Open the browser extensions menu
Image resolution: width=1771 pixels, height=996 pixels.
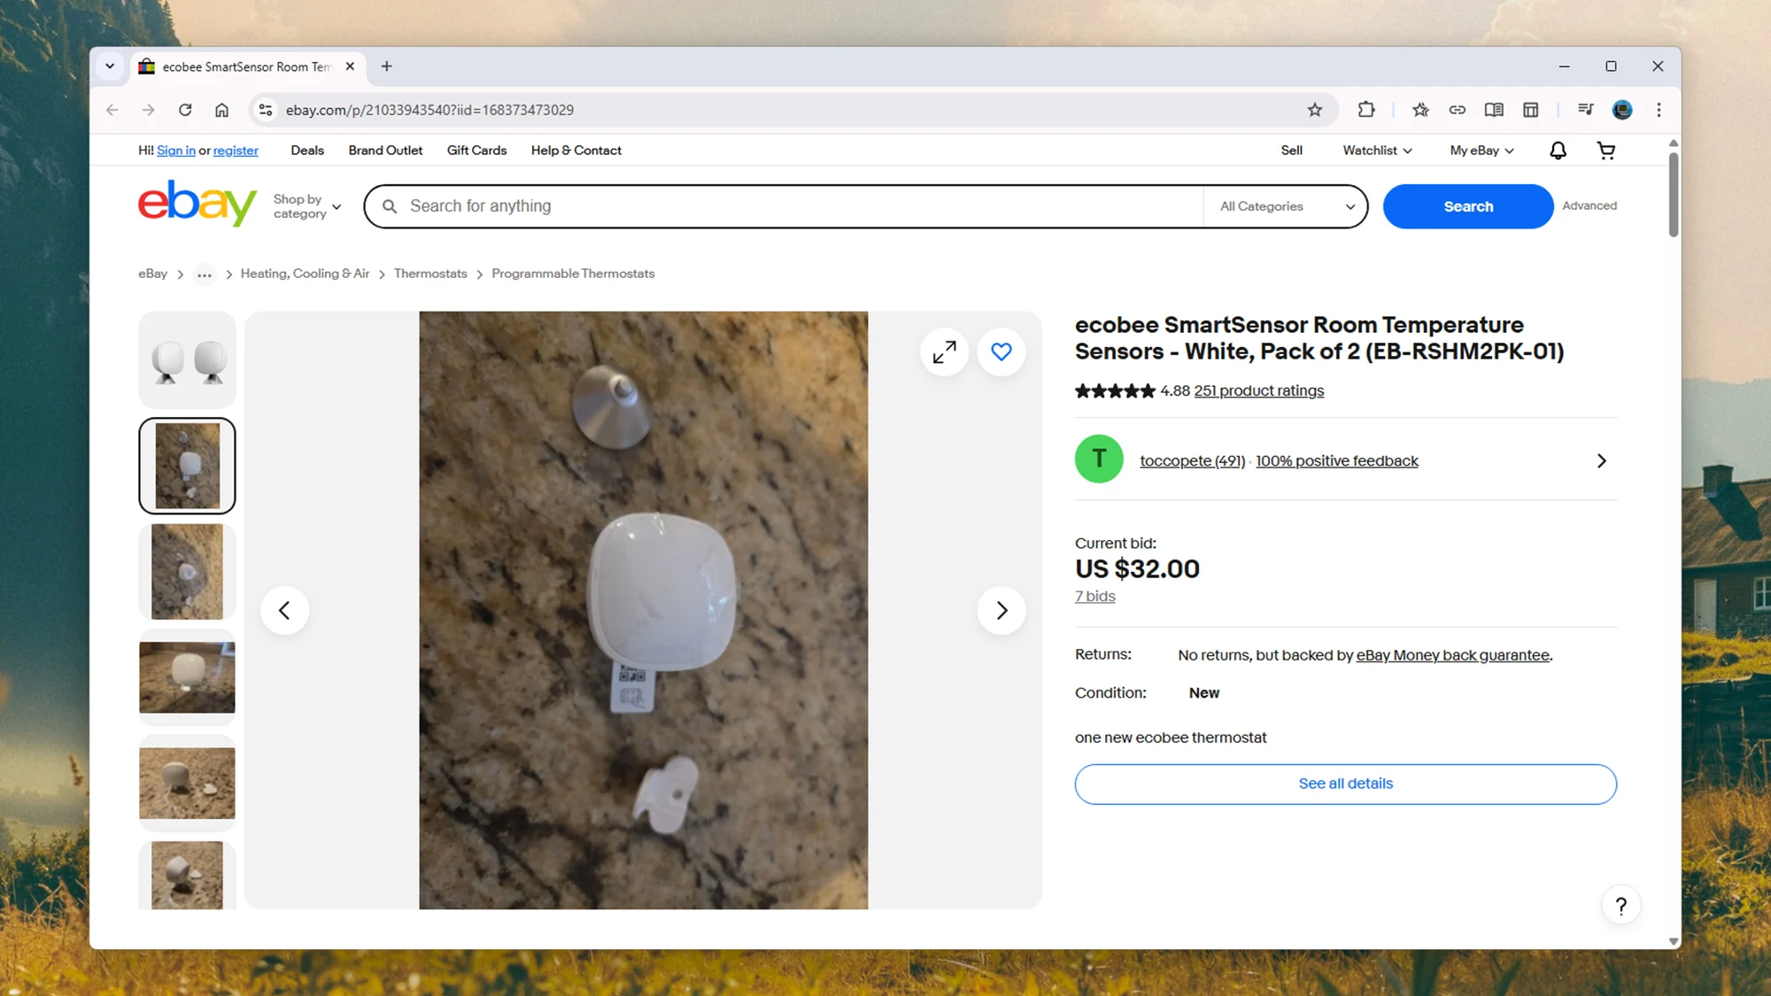point(1366,110)
